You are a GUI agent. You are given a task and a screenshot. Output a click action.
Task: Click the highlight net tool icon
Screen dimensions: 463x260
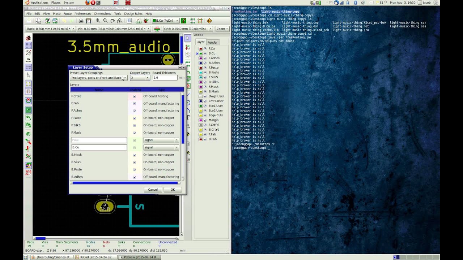pyautogui.click(x=187, y=47)
